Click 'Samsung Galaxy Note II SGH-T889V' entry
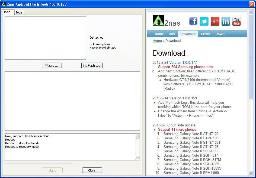The height and width of the screenshot is (178, 256). pyautogui.click(x=193, y=168)
